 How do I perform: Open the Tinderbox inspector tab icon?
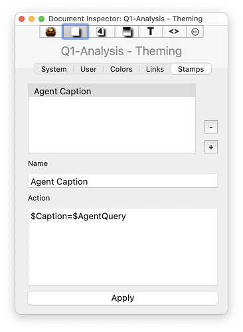tap(51, 32)
